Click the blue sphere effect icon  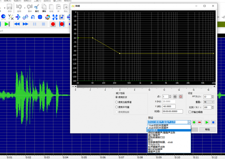3,17
